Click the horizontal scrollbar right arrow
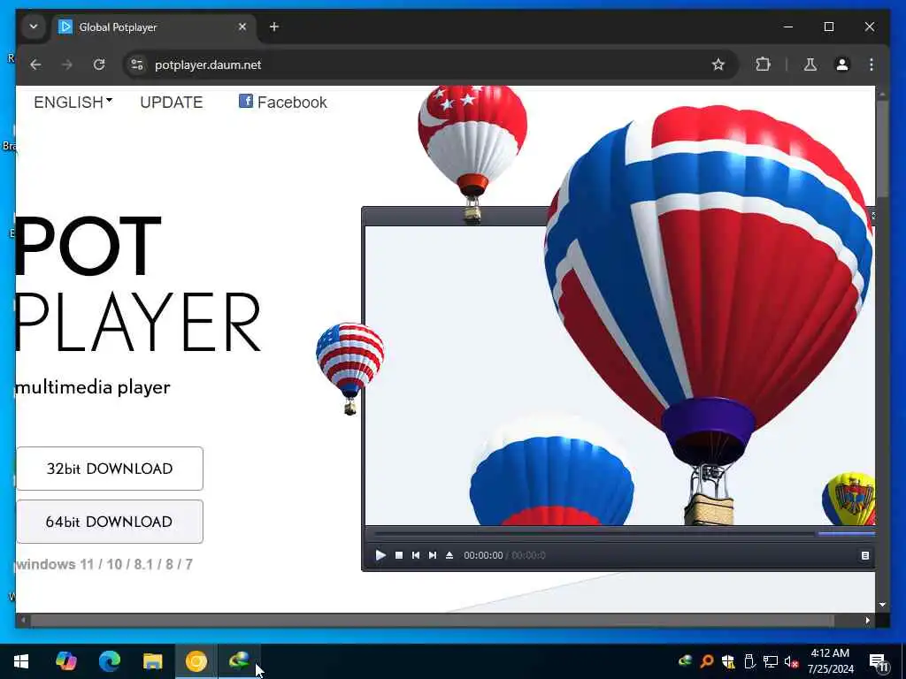The image size is (906, 679). [x=867, y=621]
